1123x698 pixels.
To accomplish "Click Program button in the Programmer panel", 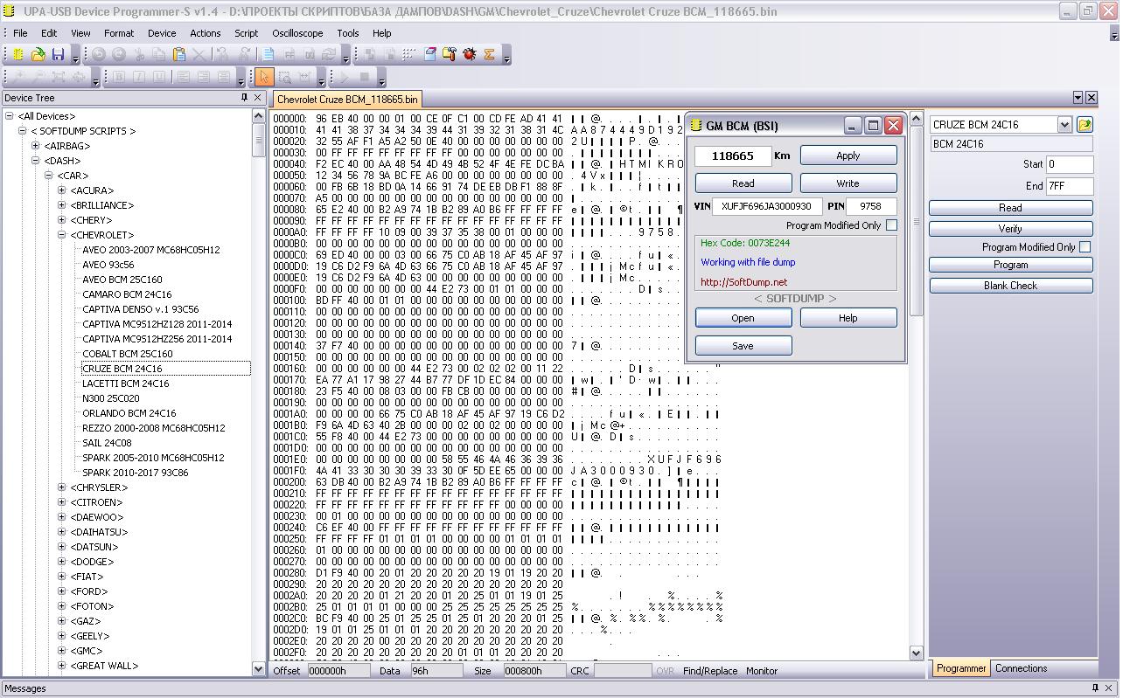I will pos(1011,265).
